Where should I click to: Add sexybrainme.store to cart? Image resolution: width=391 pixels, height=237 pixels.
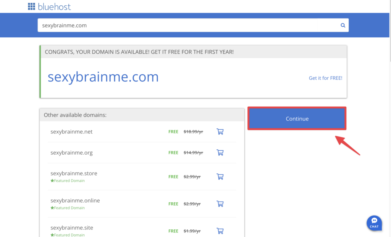pos(220,176)
